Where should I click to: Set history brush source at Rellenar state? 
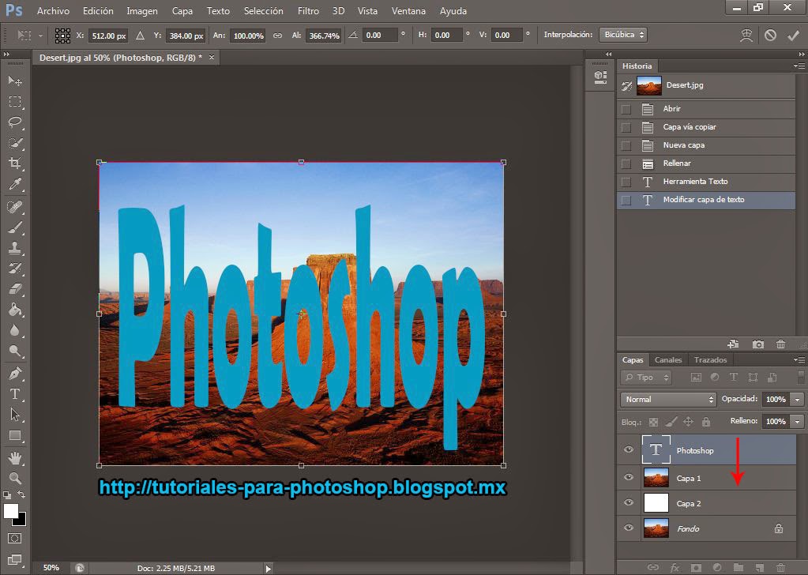(626, 163)
